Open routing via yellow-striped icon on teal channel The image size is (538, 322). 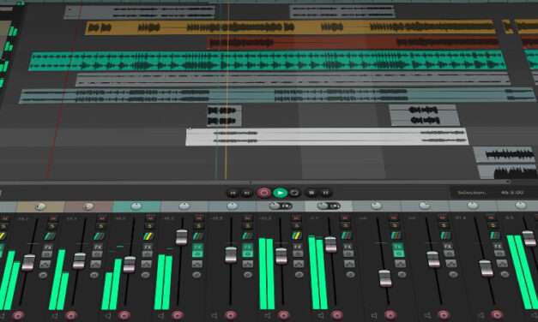pos(148,236)
